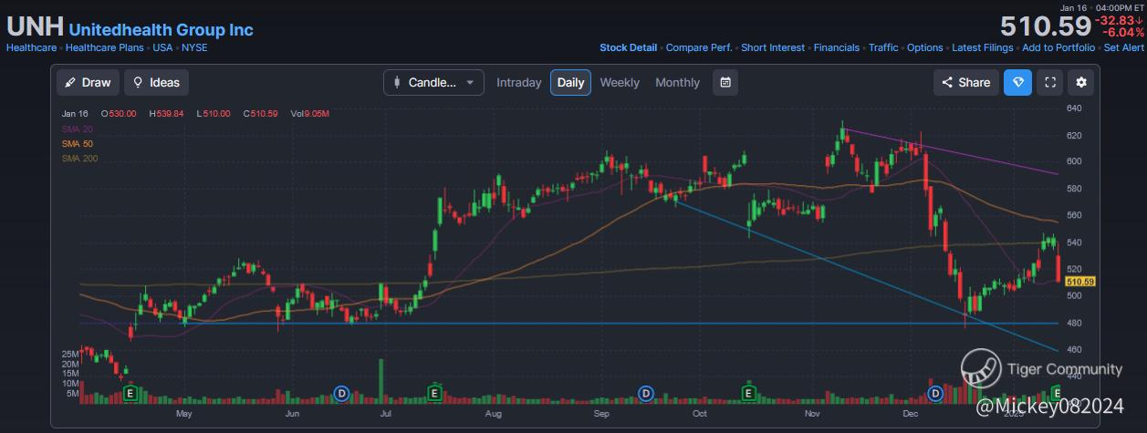The image size is (1147, 433).
Task: Click the blue diamond premium icon
Action: coord(1017,82)
